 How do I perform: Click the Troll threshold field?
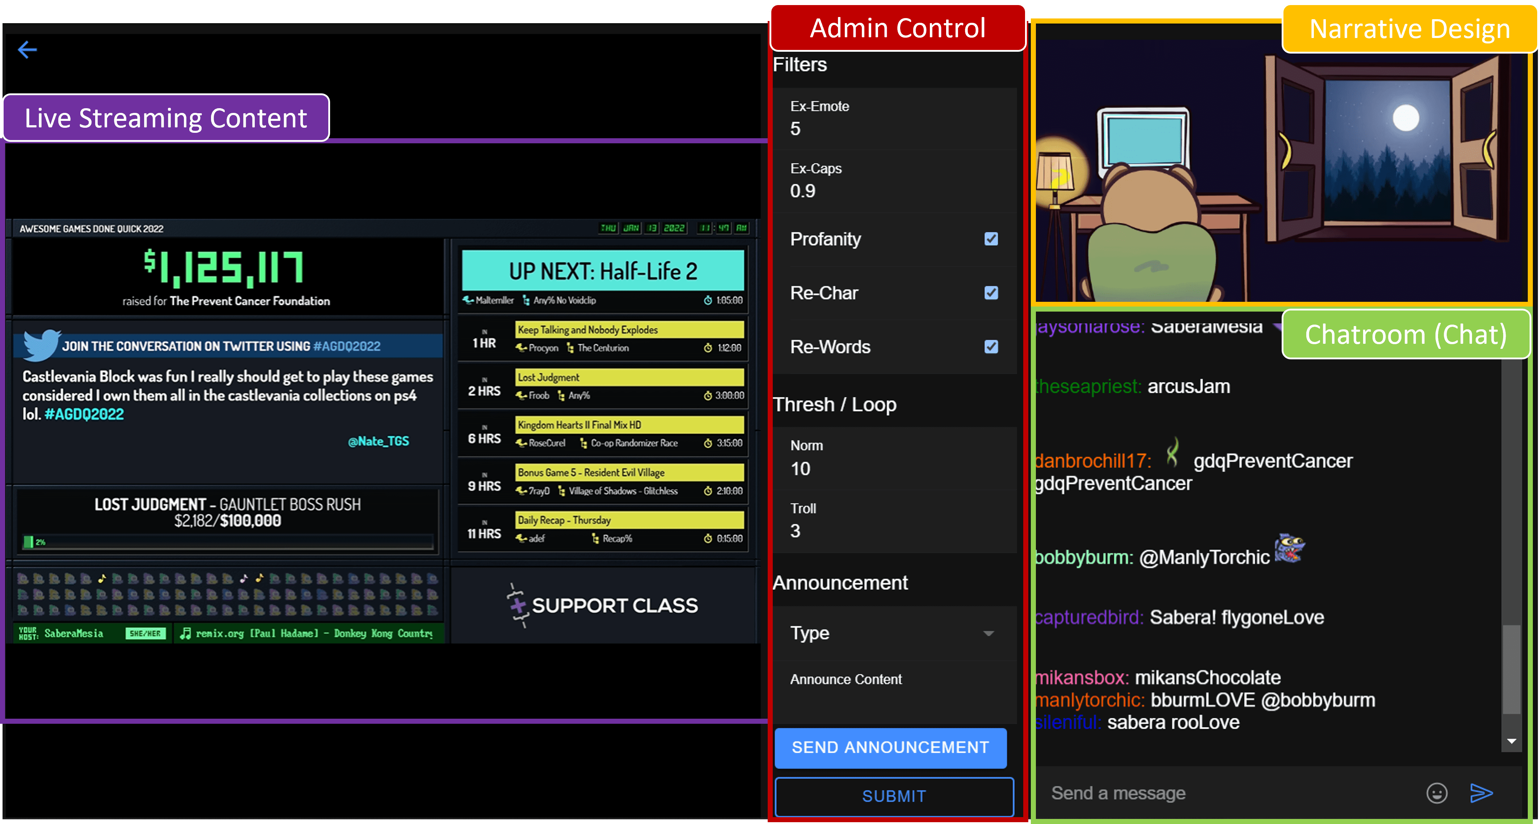pos(894,521)
